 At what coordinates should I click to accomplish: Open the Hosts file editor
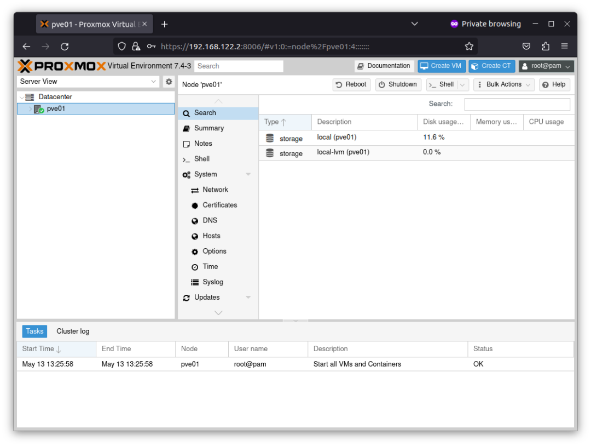point(211,236)
